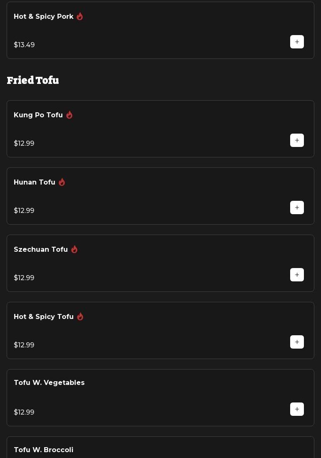Open the Kung Po Tofu item title
Screen dimensions: 321x458
coord(38,115)
